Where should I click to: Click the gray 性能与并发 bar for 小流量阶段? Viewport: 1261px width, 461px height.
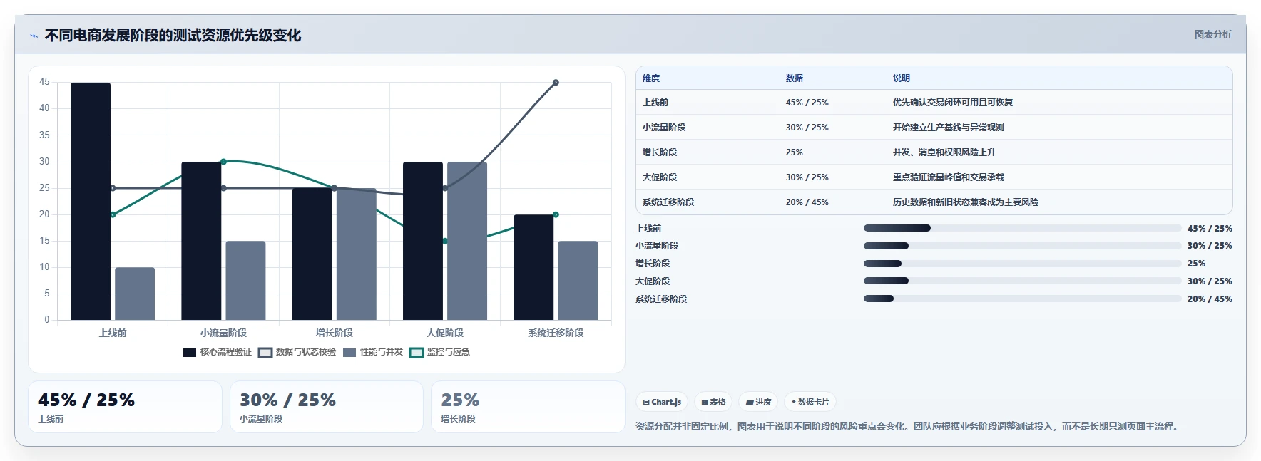pyautogui.click(x=245, y=281)
